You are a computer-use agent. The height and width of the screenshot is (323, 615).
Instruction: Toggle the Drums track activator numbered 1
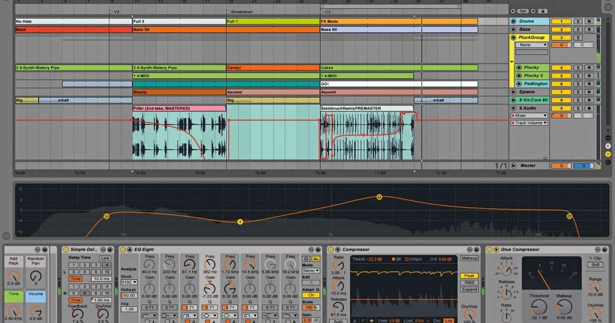pyautogui.click(x=561, y=21)
